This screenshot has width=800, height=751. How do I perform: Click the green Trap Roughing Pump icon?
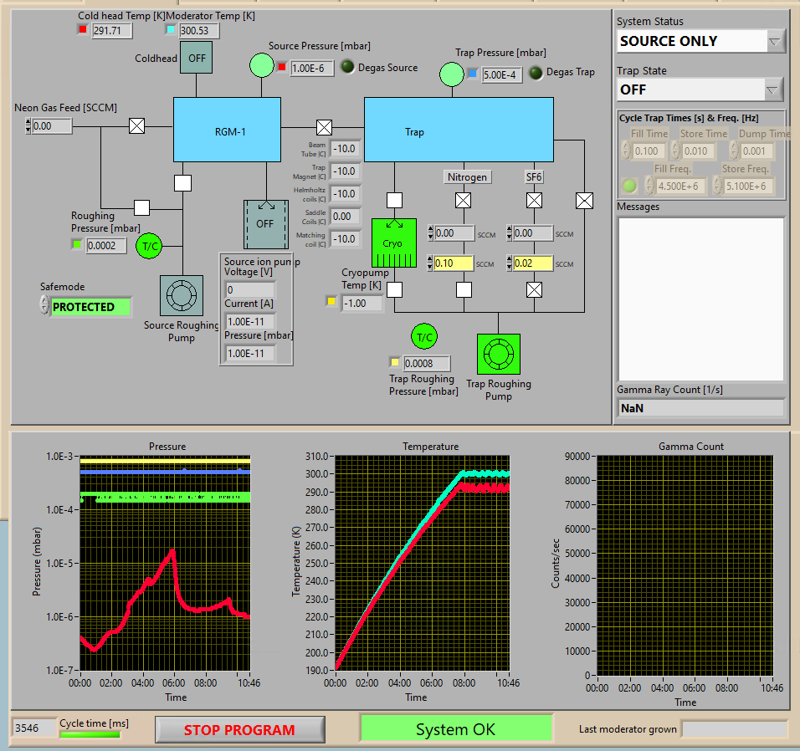click(x=498, y=355)
